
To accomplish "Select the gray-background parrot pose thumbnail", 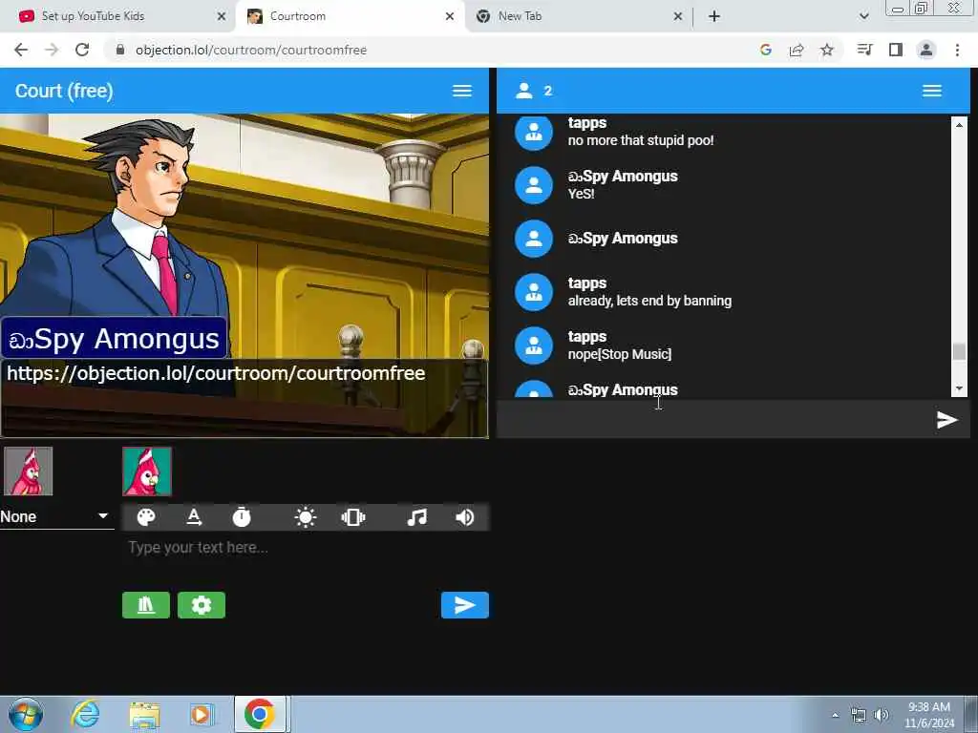I will (x=28, y=471).
